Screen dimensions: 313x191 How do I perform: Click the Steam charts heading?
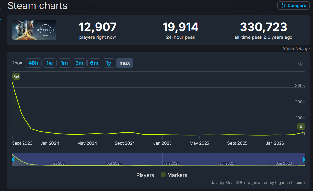[37, 5]
